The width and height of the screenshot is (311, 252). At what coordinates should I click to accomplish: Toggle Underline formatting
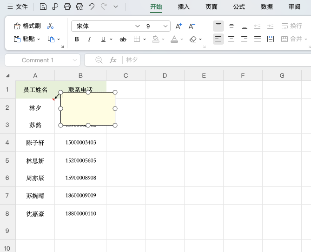[x=103, y=39]
